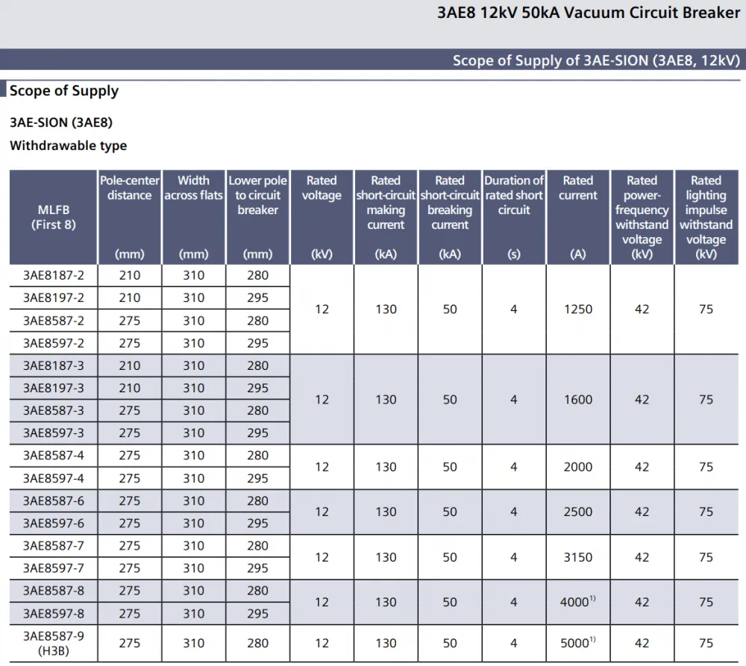Click making current '130' in the 1600 A group
The image size is (746, 666).
(386, 400)
